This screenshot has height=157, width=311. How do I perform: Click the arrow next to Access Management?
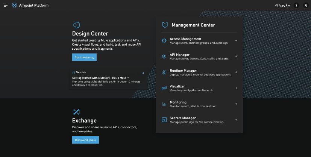click(236, 40)
